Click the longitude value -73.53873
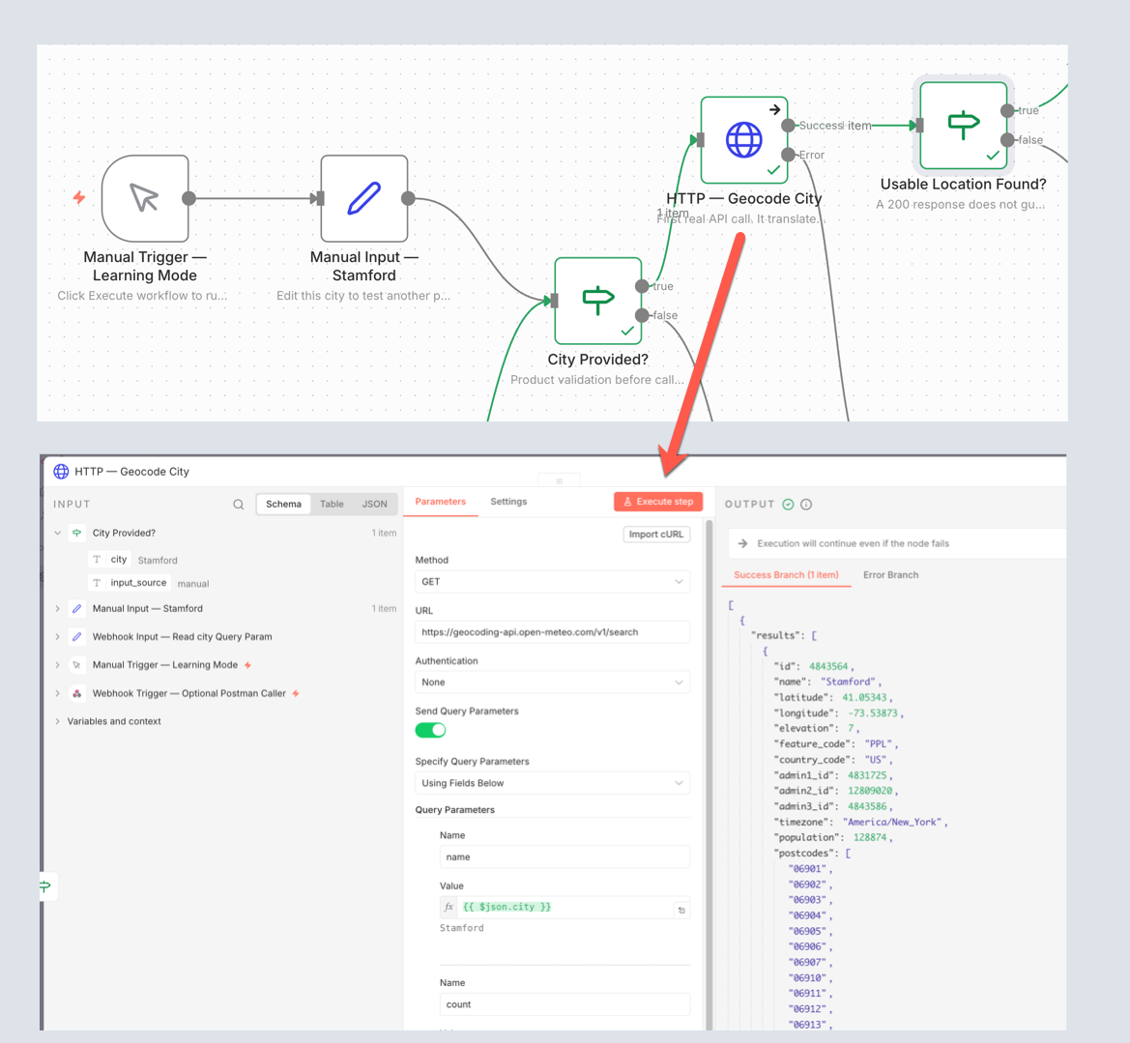This screenshot has width=1130, height=1043. 873,712
